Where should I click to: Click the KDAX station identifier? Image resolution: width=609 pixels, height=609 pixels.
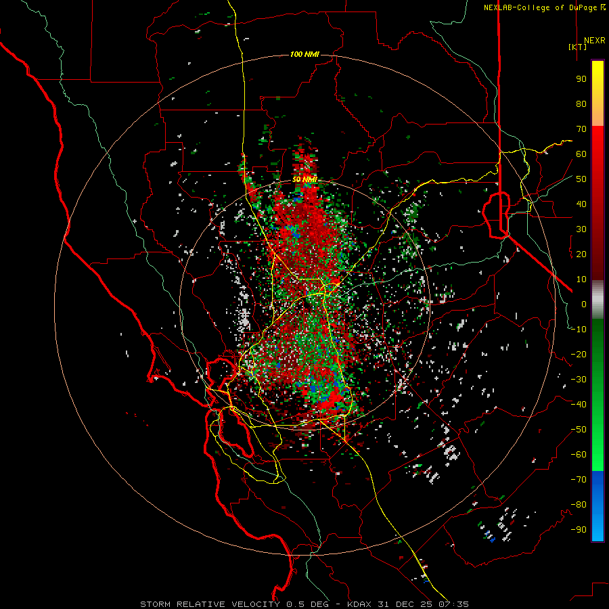pos(359,604)
